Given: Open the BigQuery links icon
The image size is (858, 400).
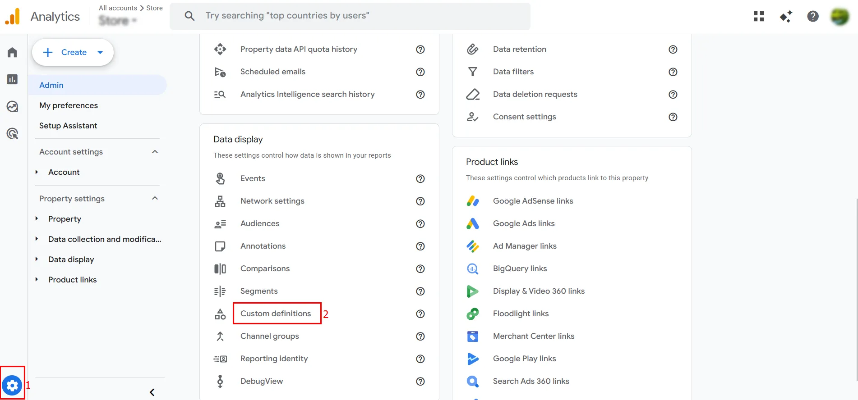Looking at the screenshot, I should [x=472, y=269].
